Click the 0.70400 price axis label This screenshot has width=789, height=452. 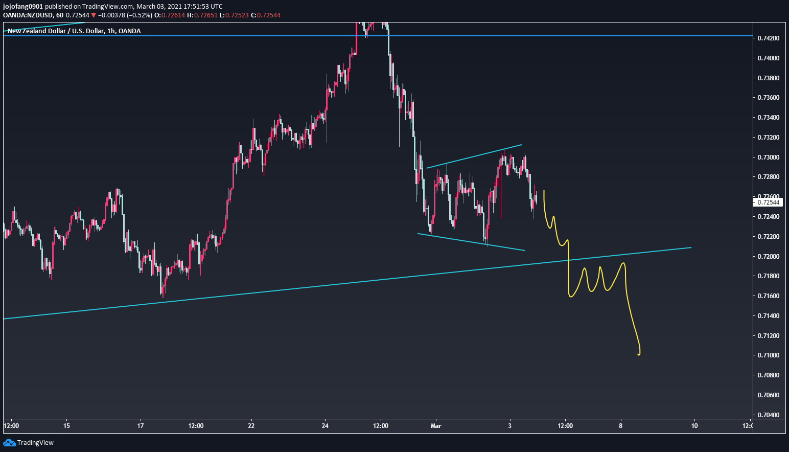(x=768, y=415)
